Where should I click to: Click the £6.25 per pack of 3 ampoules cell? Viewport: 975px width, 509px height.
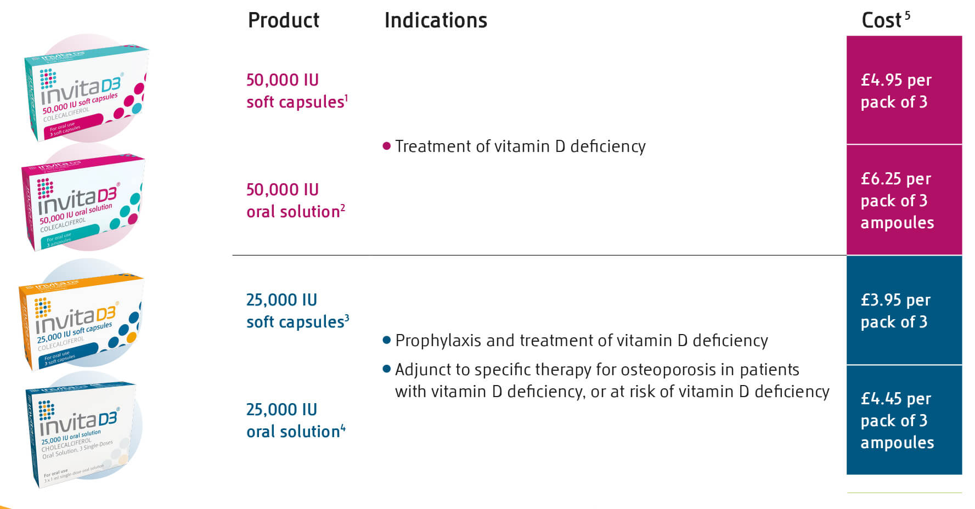tap(904, 200)
